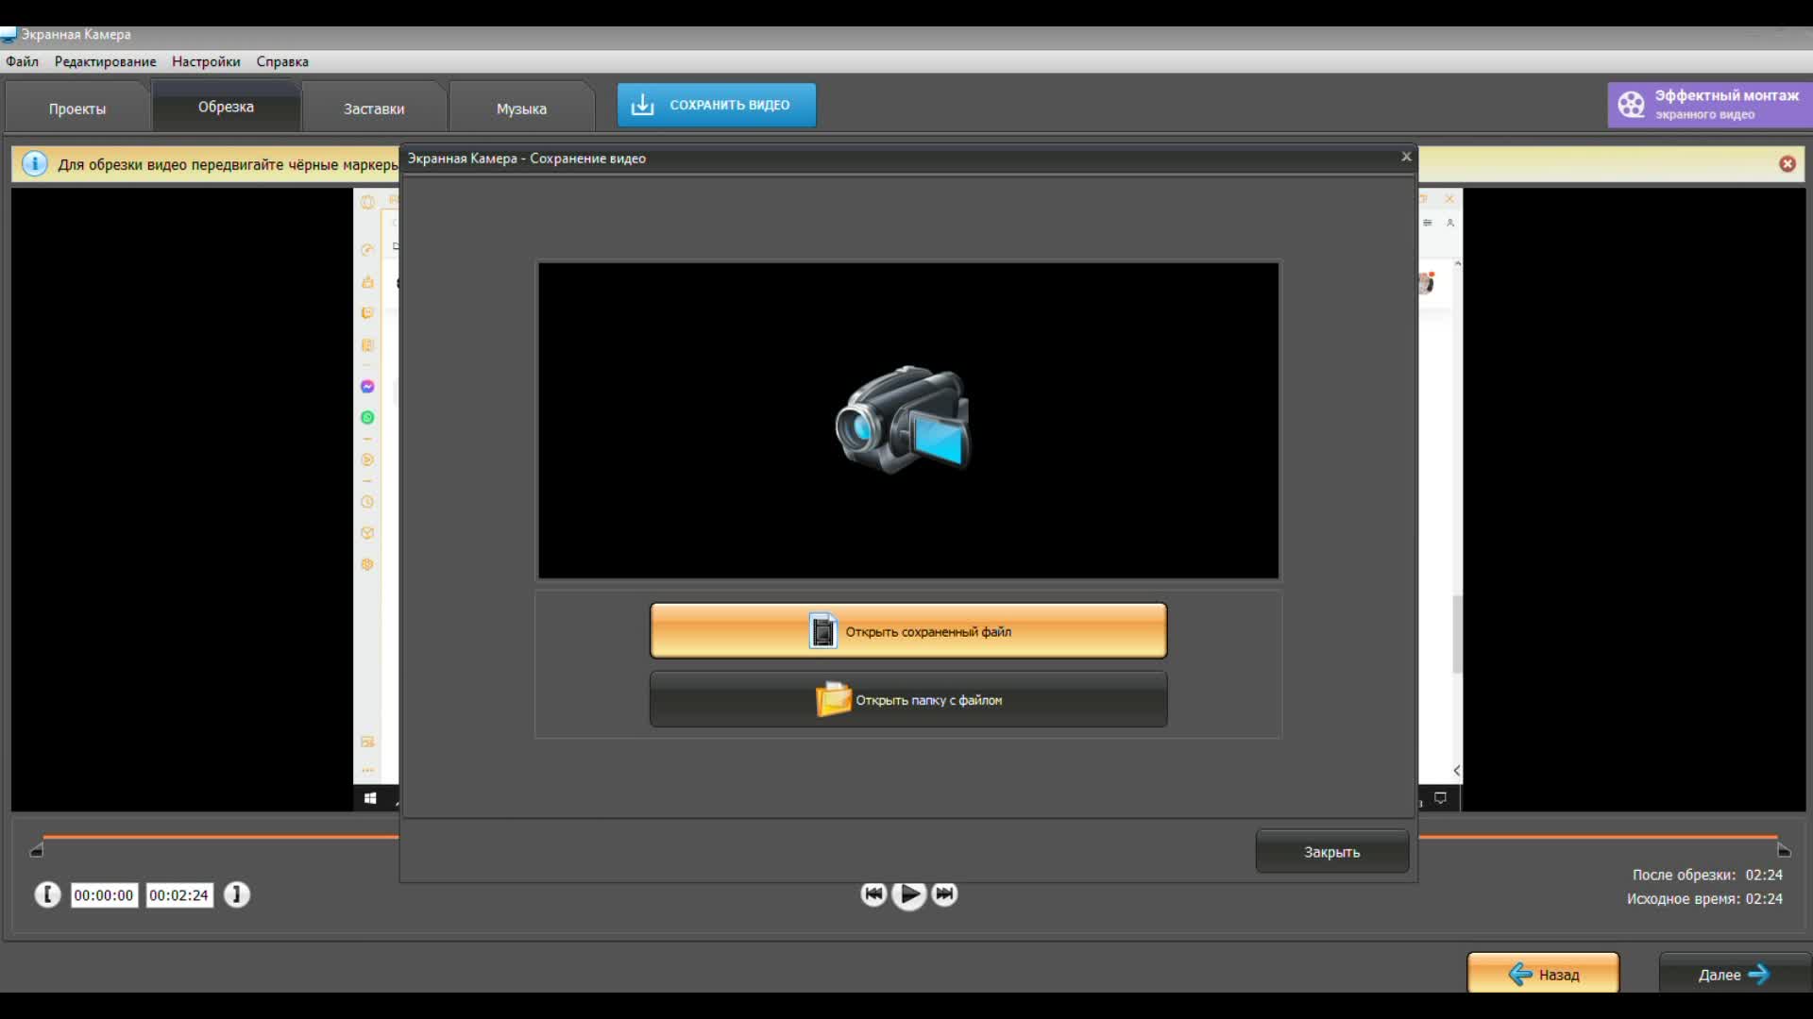The width and height of the screenshot is (1813, 1019).
Task: Close the save dialog with Закрыть
Action: pos(1331,851)
